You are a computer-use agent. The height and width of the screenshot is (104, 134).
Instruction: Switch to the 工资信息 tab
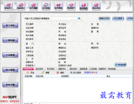tap(93, 69)
